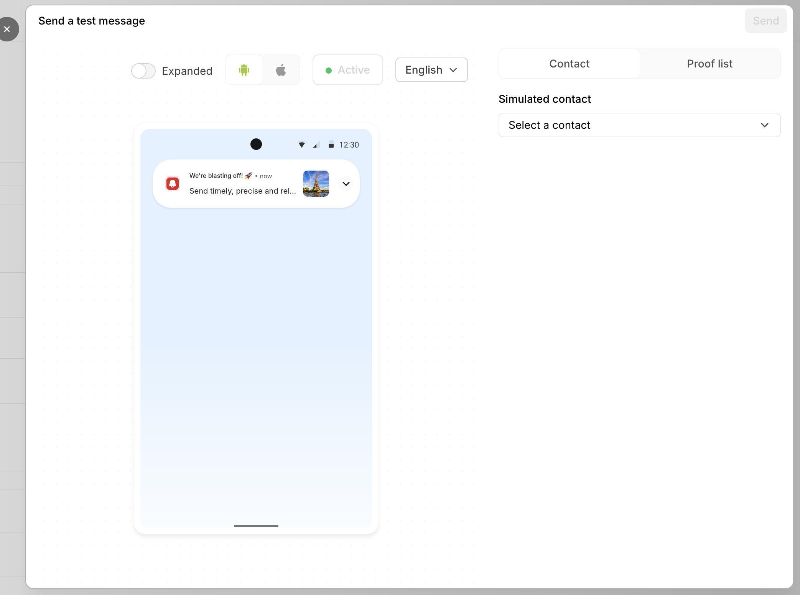Click the notification body text preview

tap(242, 191)
